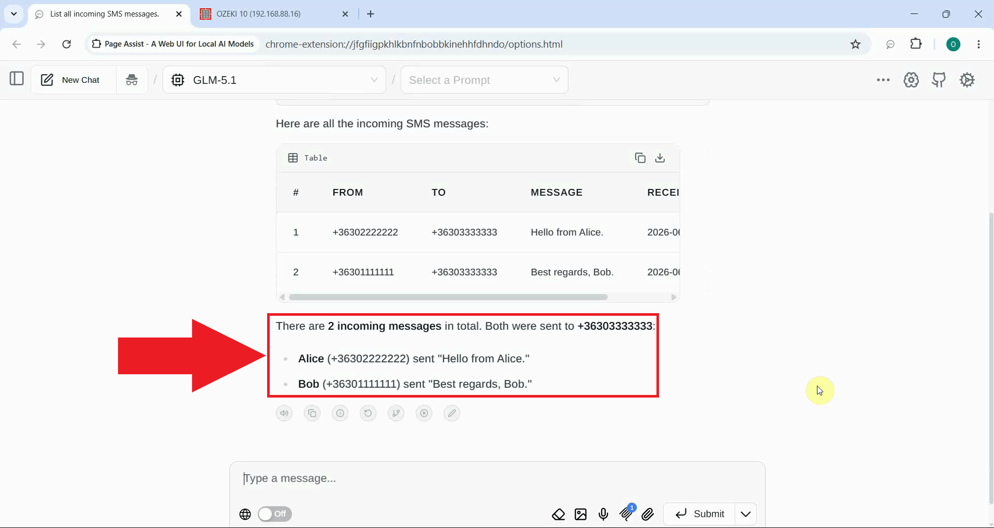
Task: Open the browser extensions puzzle icon
Action: click(916, 44)
